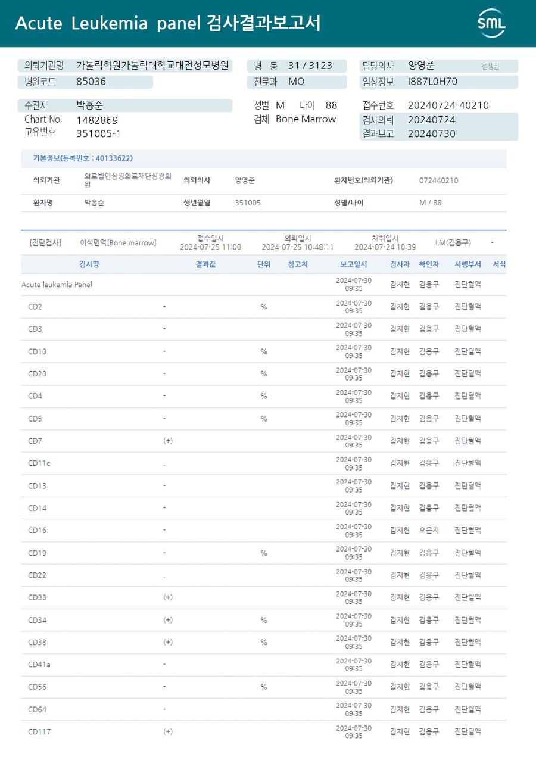536x757 pixels.
Task: Click the 'CD5' test name
Action: (35, 419)
